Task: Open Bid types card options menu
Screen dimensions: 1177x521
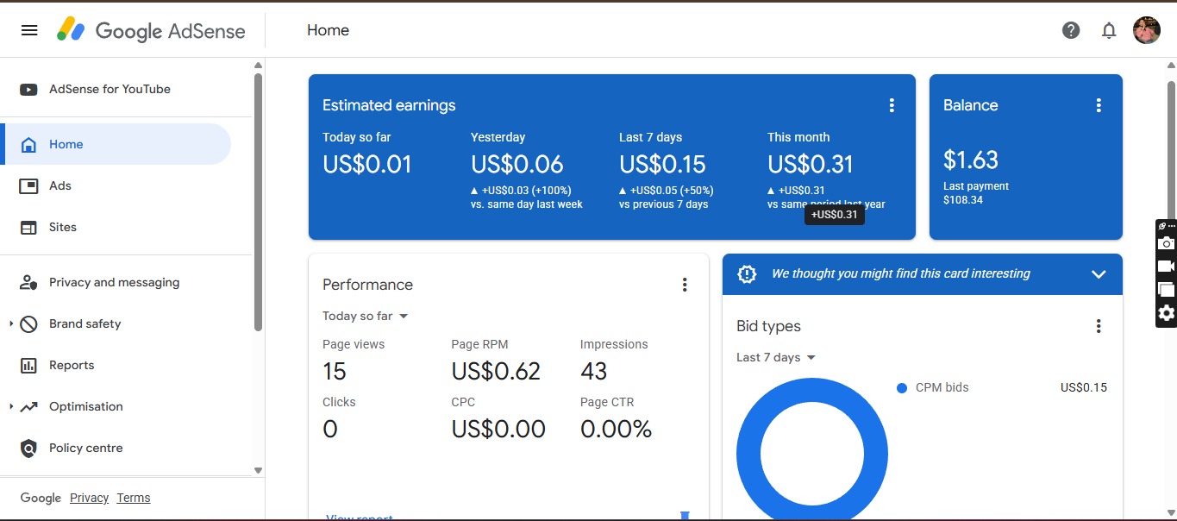Action: point(1099,326)
